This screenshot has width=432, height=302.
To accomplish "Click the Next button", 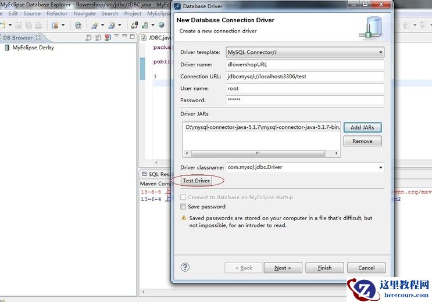I will pyautogui.click(x=283, y=268).
